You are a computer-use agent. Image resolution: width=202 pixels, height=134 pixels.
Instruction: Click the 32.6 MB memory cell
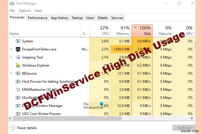[121, 106]
